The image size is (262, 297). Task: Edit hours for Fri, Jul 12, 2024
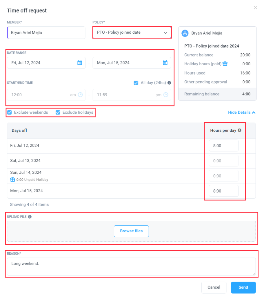click(x=223, y=146)
